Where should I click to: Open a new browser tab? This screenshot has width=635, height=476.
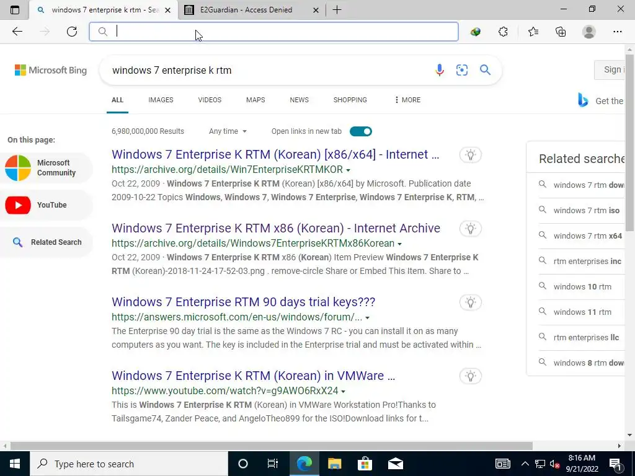(x=337, y=10)
